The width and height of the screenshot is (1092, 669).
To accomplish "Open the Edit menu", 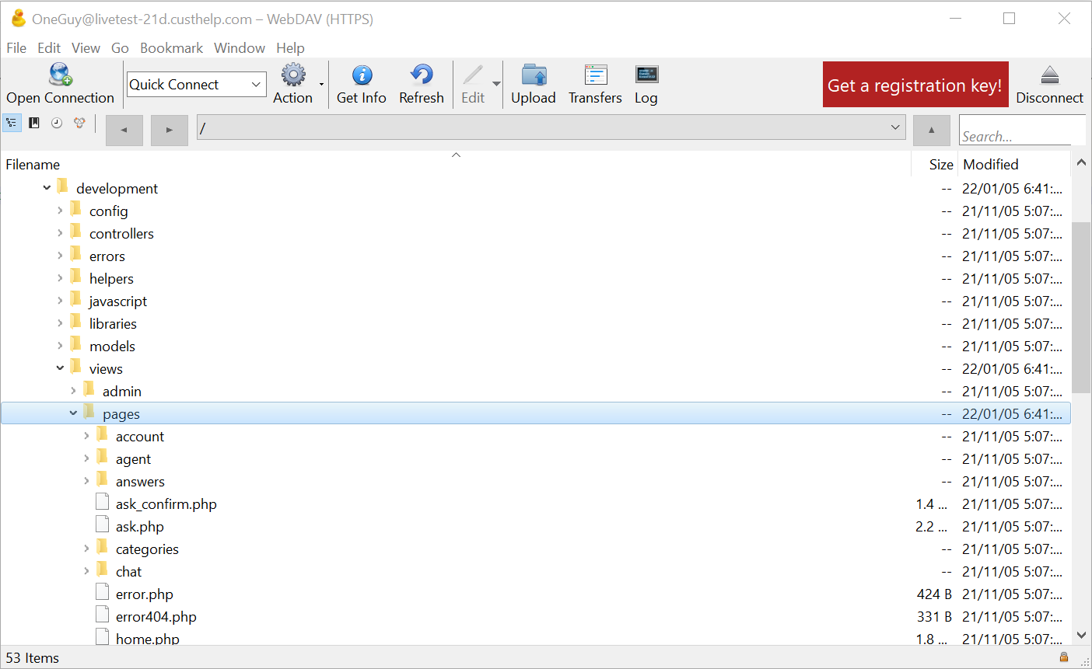I will point(49,47).
